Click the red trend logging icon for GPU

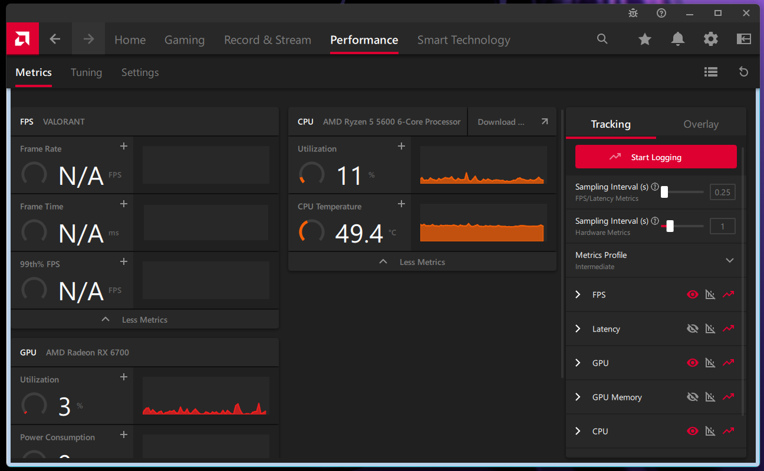click(x=729, y=363)
